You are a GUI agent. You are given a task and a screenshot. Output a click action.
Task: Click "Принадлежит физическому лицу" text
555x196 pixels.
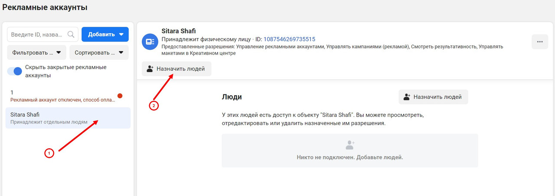pos(206,39)
